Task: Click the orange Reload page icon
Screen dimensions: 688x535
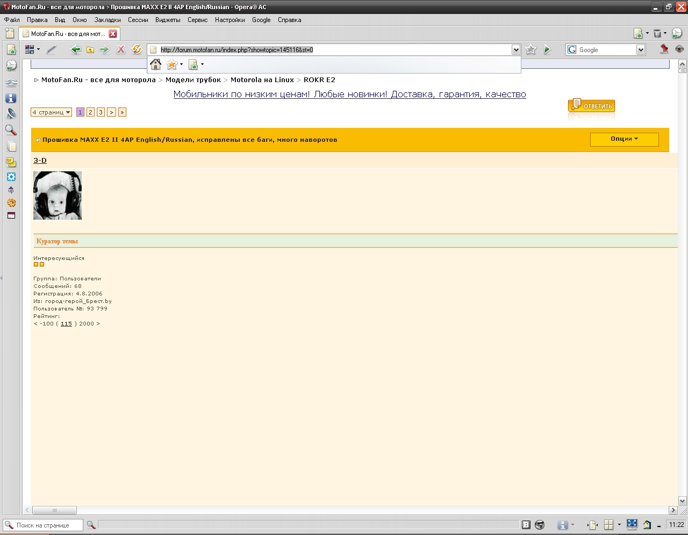Action: (137, 49)
